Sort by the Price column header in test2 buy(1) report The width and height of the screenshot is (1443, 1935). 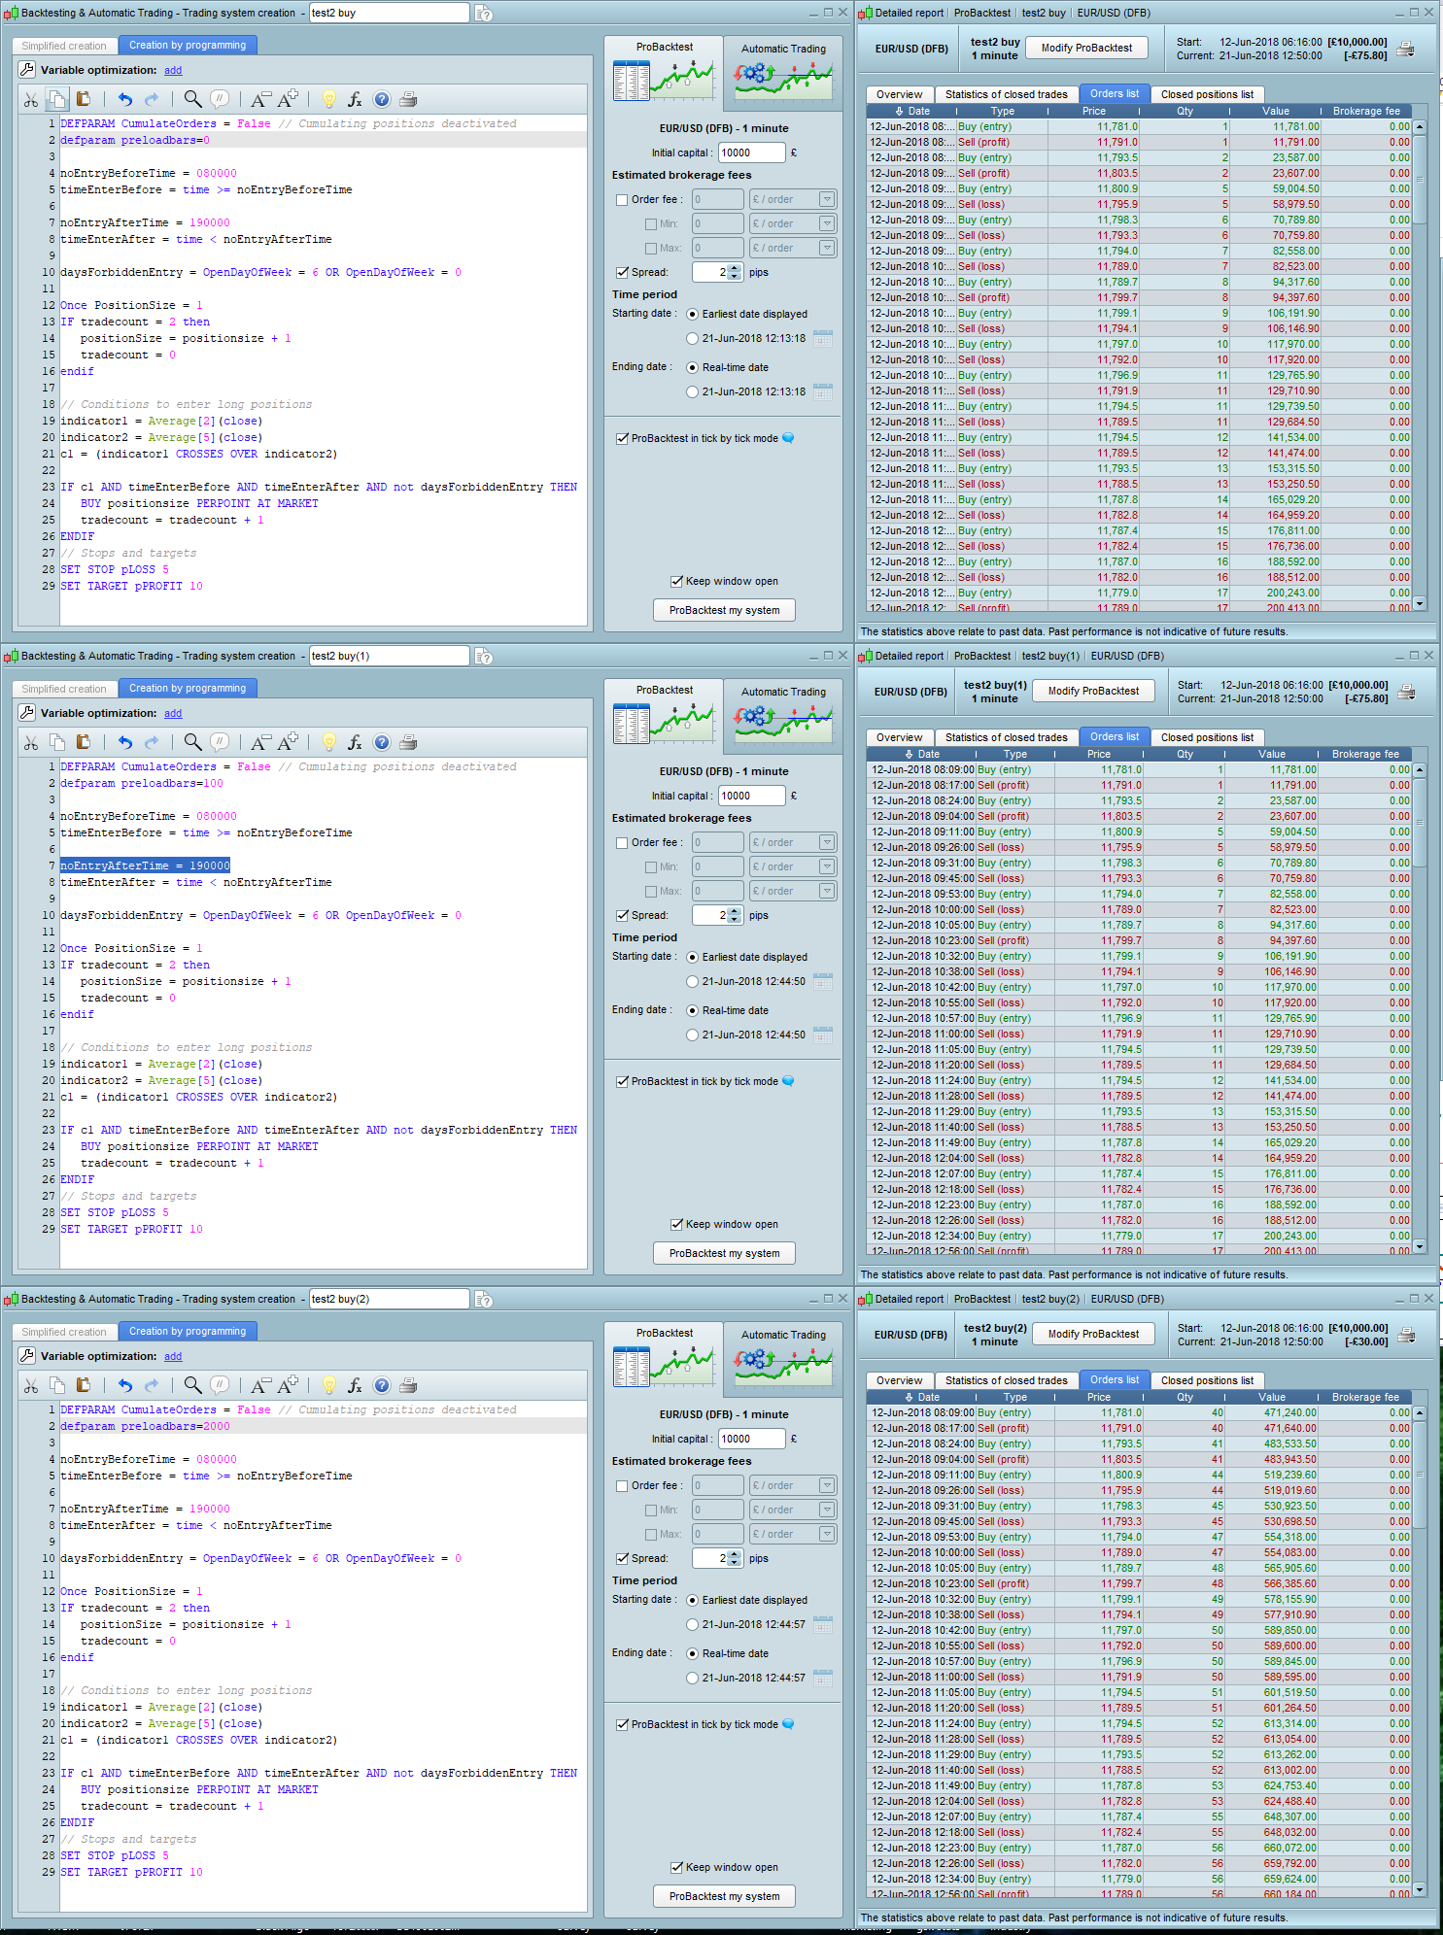click(x=1099, y=754)
